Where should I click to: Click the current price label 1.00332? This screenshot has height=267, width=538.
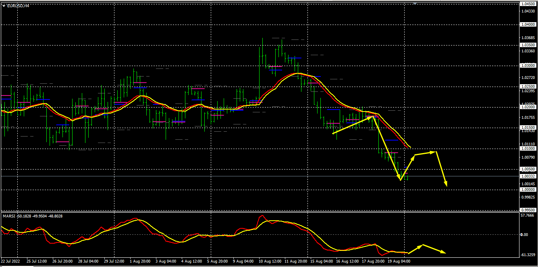tap(528, 176)
